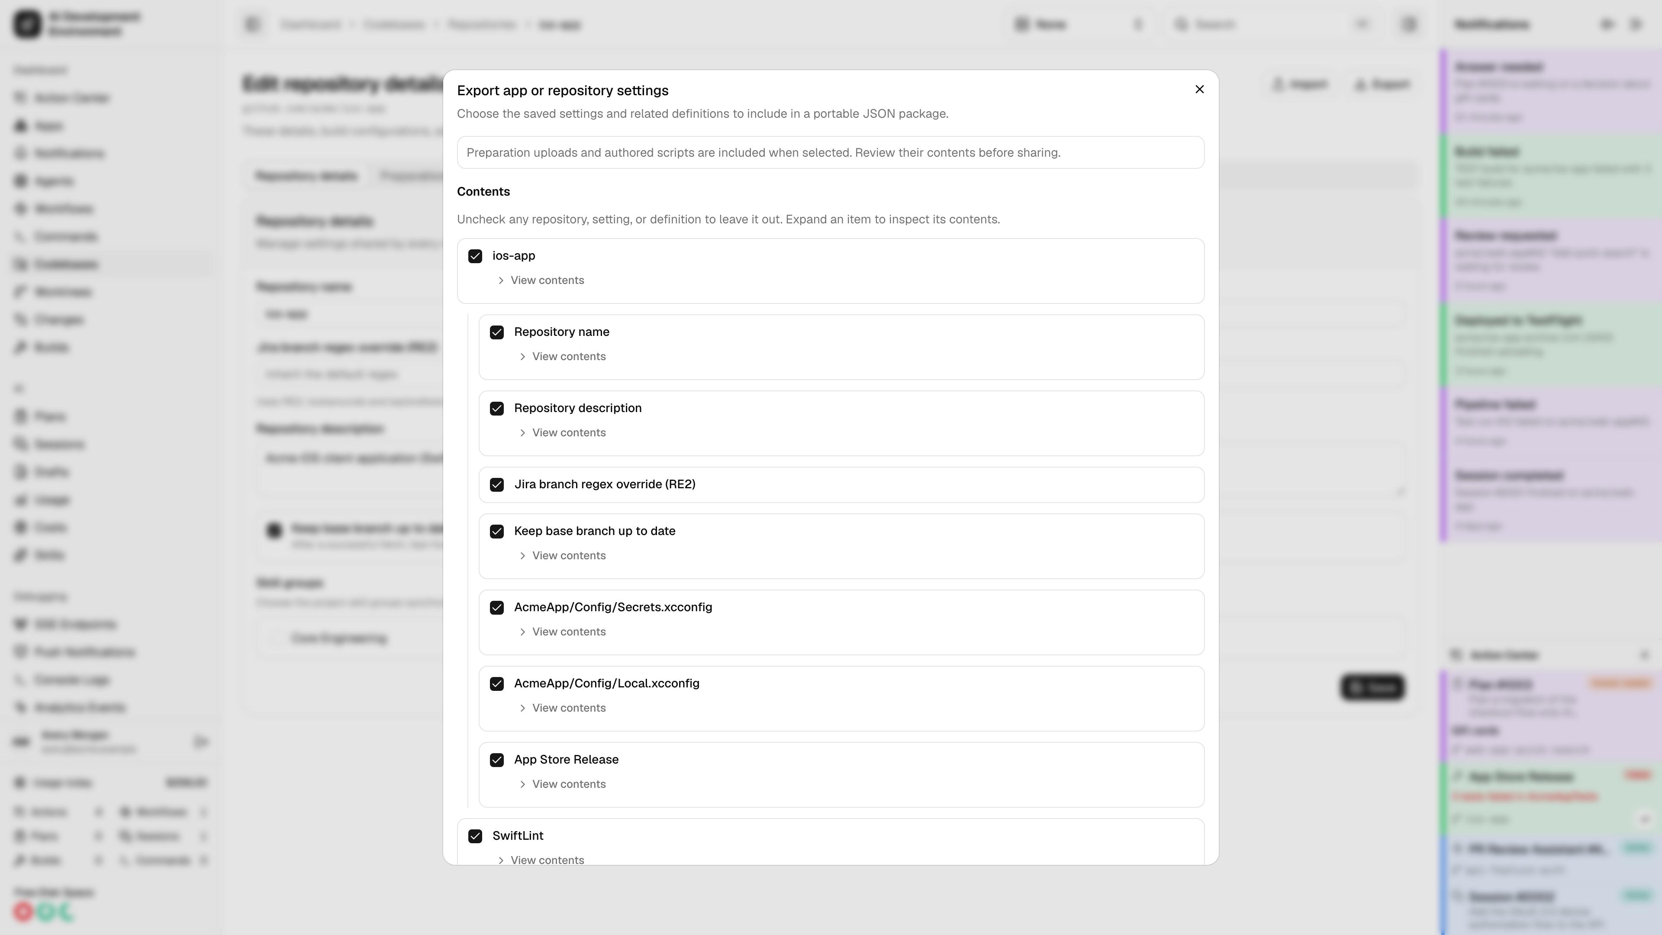This screenshot has height=935, width=1662.
Task: Click the Export button on the background page
Action: pos(1382,84)
